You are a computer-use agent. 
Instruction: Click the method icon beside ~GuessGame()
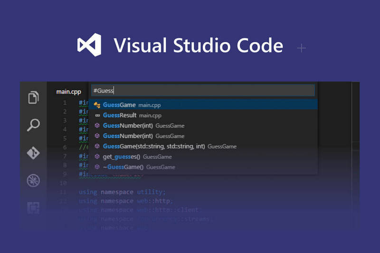[x=97, y=167]
